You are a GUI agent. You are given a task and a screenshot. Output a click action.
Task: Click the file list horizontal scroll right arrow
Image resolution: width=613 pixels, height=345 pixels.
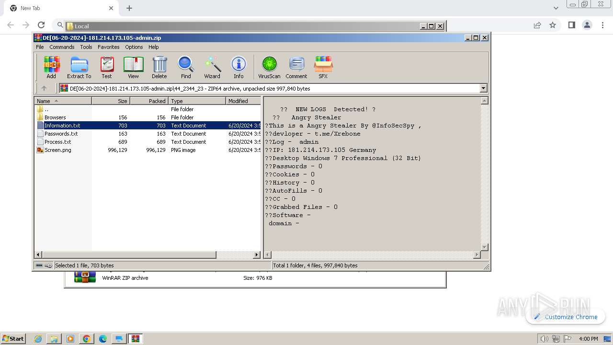coord(257,255)
